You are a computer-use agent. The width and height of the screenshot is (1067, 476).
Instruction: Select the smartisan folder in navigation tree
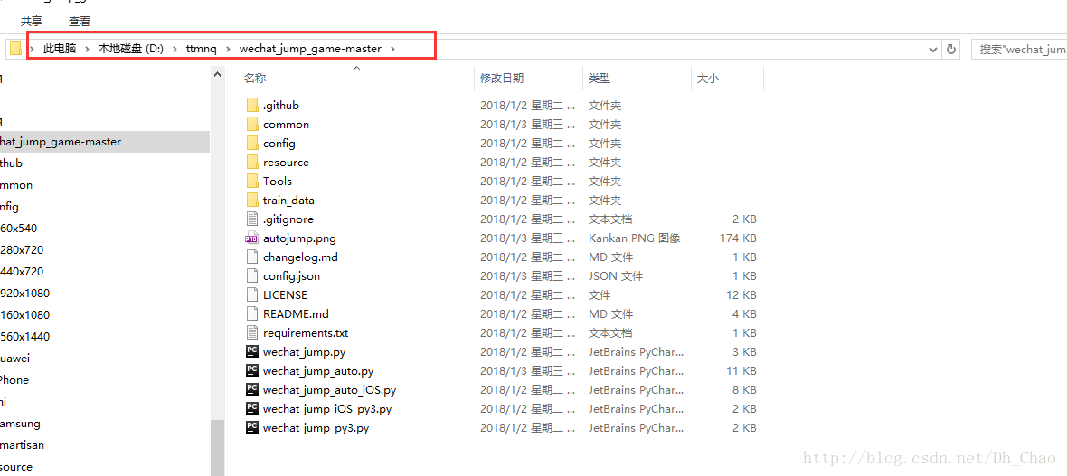pos(22,445)
